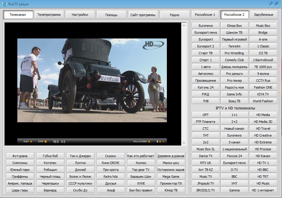Tune to the HD Media channel

(263, 115)
